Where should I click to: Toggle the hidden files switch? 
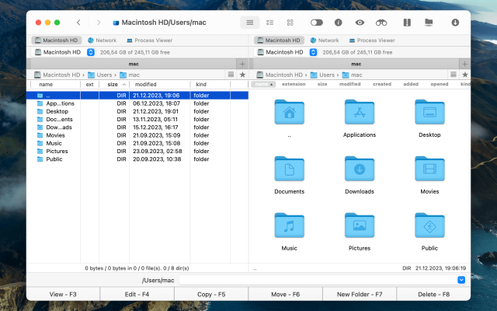pos(316,23)
